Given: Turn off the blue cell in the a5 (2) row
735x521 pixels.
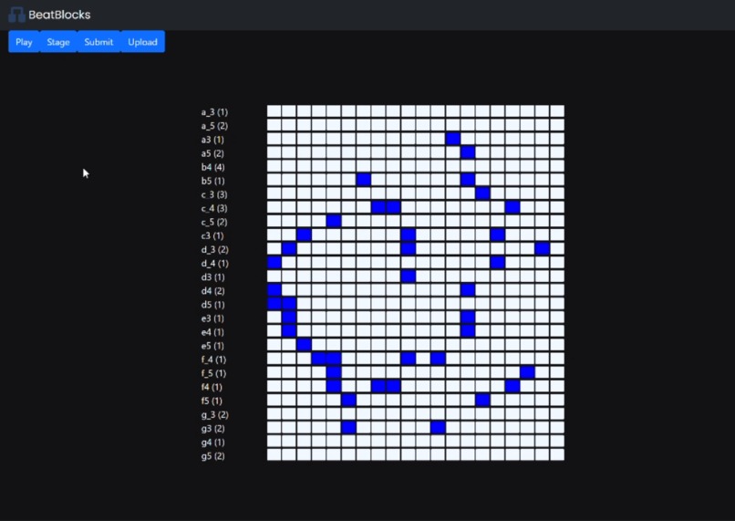Looking at the screenshot, I should [468, 152].
